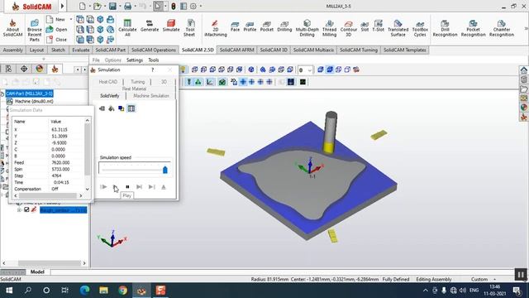Skip to end of simulation button
Screen dimensions: 529x298
[x=152, y=187]
